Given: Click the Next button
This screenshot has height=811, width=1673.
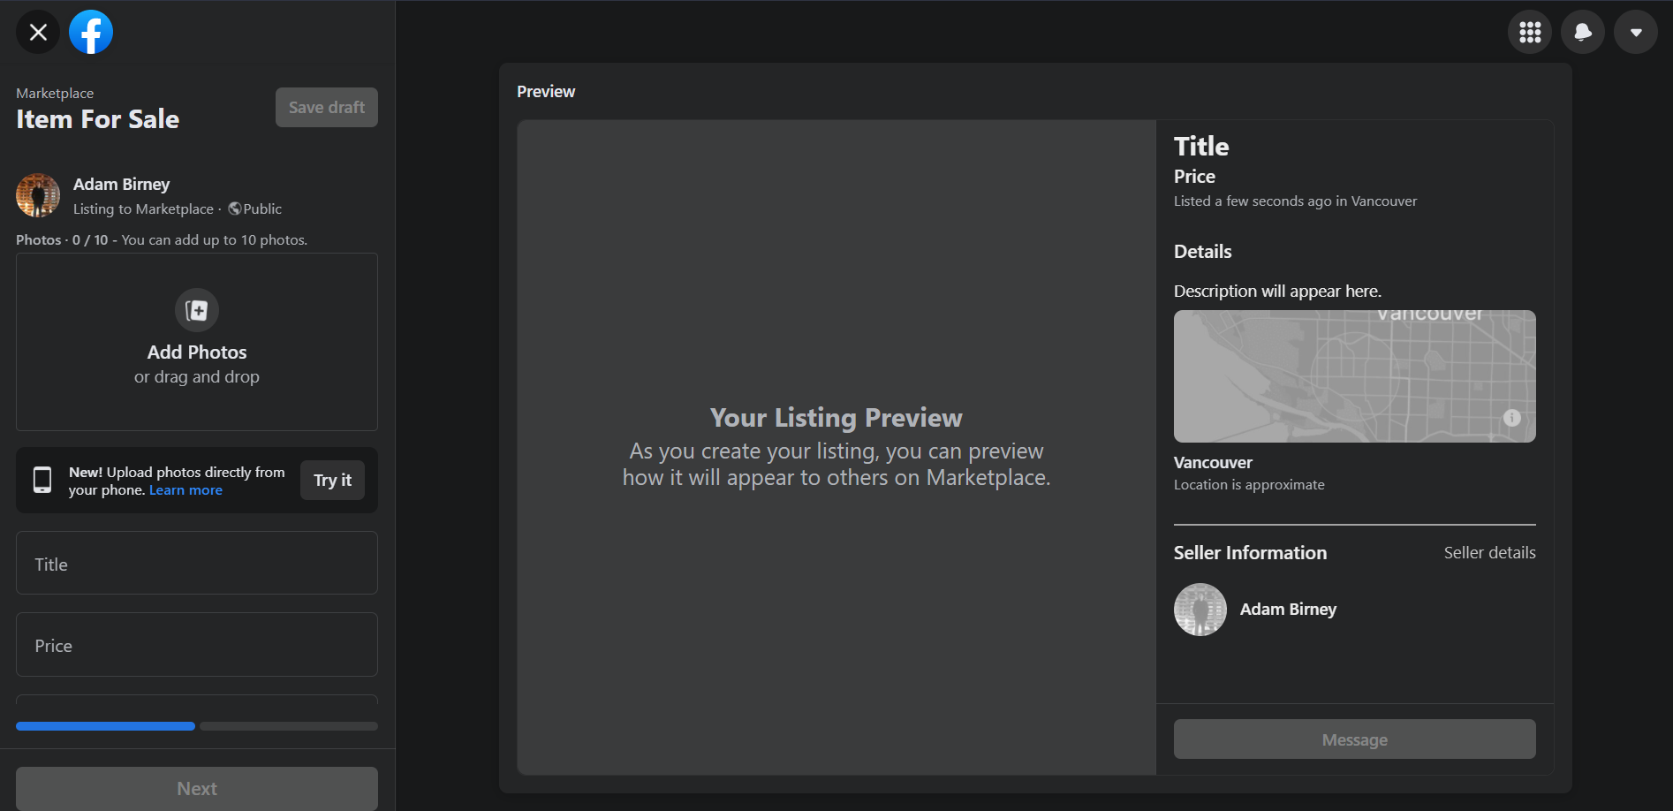Looking at the screenshot, I should (197, 788).
